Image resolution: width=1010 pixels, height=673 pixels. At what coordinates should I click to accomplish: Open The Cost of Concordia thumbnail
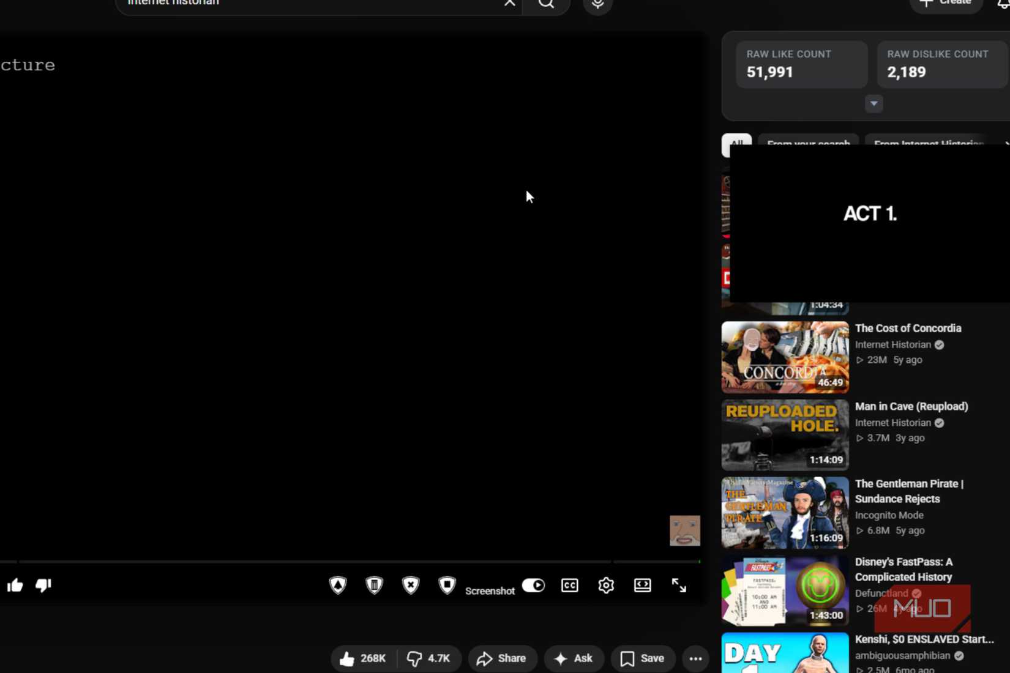click(785, 357)
